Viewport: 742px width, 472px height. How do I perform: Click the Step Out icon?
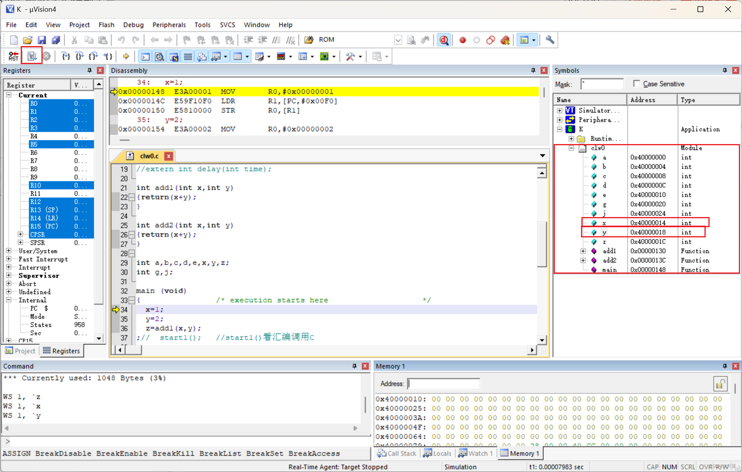(x=93, y=57)
